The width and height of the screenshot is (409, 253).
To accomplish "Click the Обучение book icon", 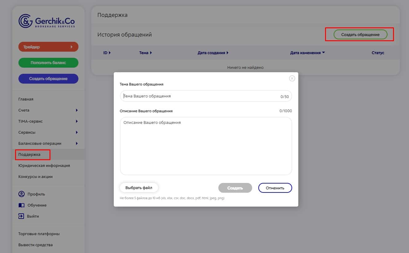I will [x=21, y=205].
